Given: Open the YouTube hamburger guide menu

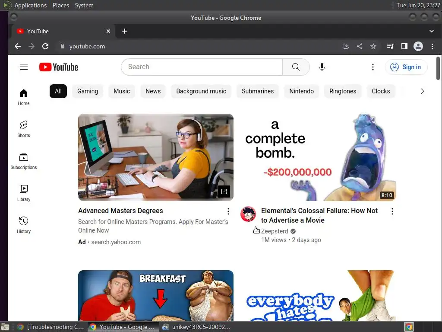Looking at the screenshot, I should pos(24,67).
